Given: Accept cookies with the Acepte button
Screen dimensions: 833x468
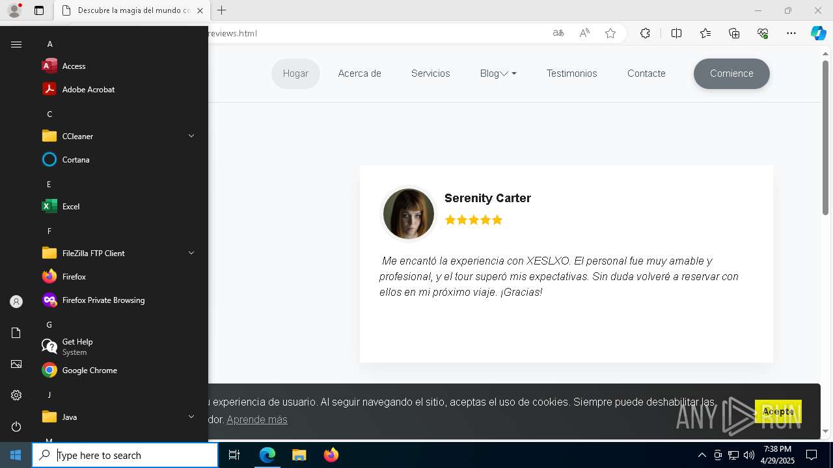Looking at the screenshot, I should [x=778, y=411].
